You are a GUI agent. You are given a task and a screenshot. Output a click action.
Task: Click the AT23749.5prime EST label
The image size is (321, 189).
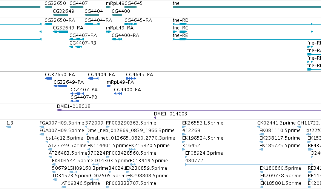(67, 146)
